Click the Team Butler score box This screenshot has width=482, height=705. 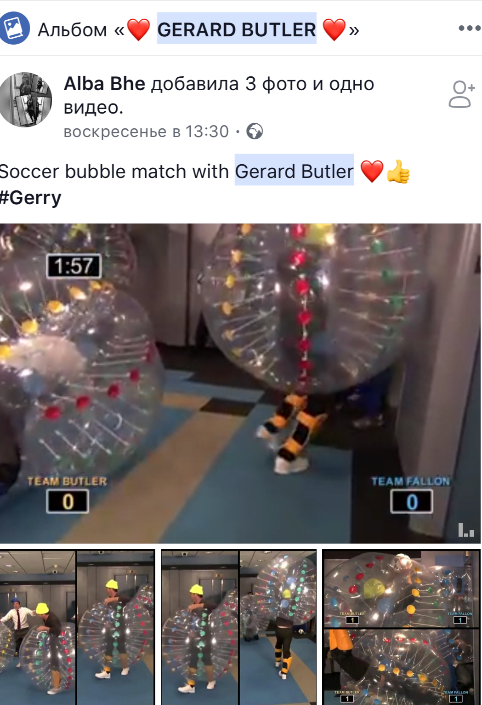tap(68, 501)
